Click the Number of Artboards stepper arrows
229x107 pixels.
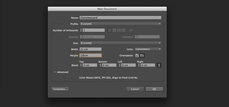81,30
